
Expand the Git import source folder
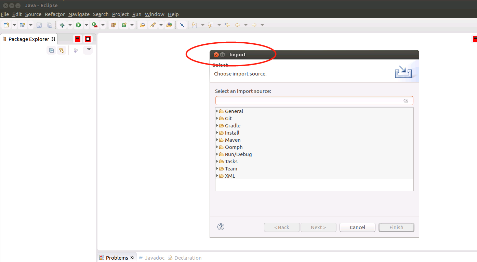[217, 118]
